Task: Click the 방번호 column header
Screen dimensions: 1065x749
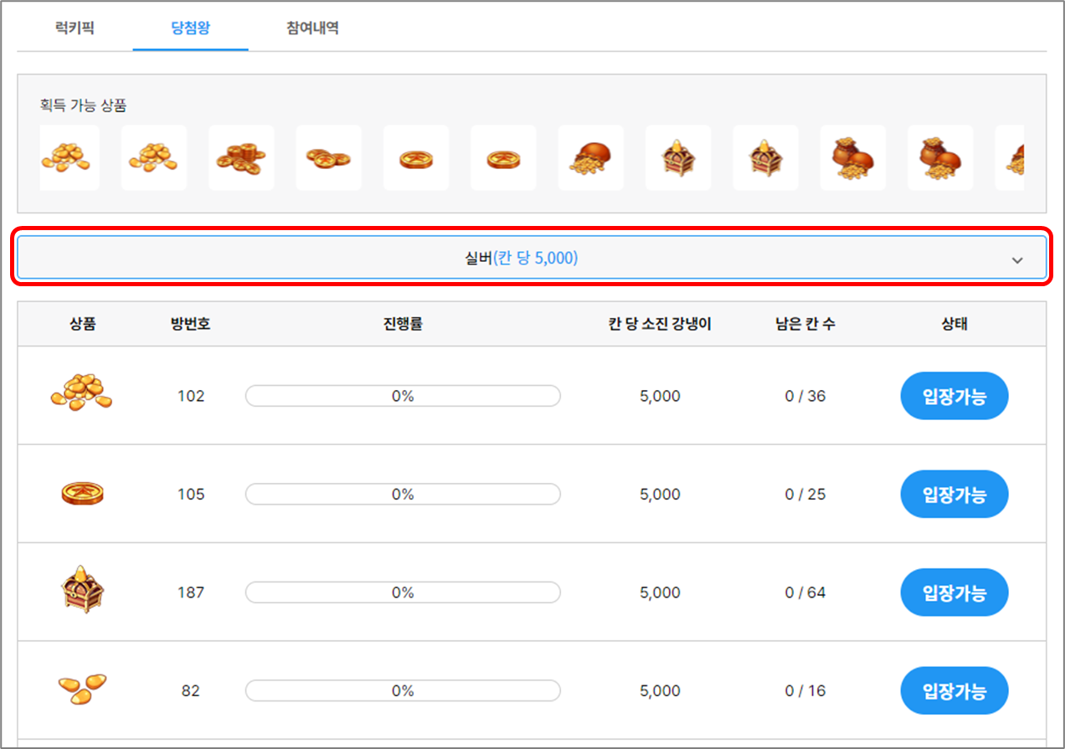Action: click(190, 324)
